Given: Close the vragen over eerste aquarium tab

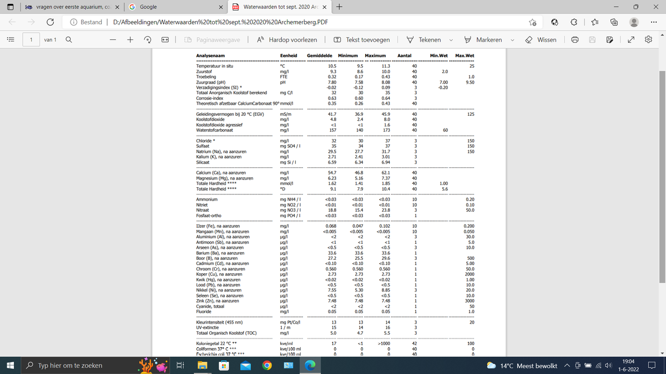Looking at the screenshot, I should (117, 7).
